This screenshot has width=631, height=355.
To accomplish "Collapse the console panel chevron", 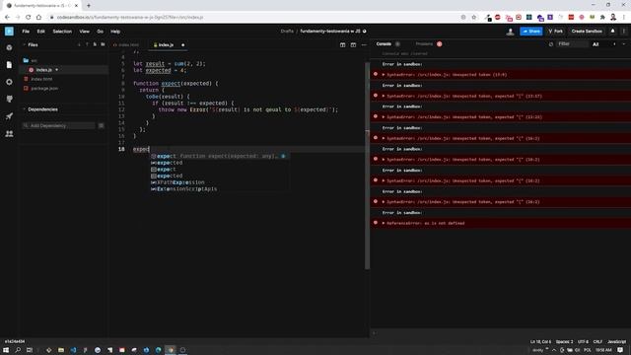I will tap(624, 44).
